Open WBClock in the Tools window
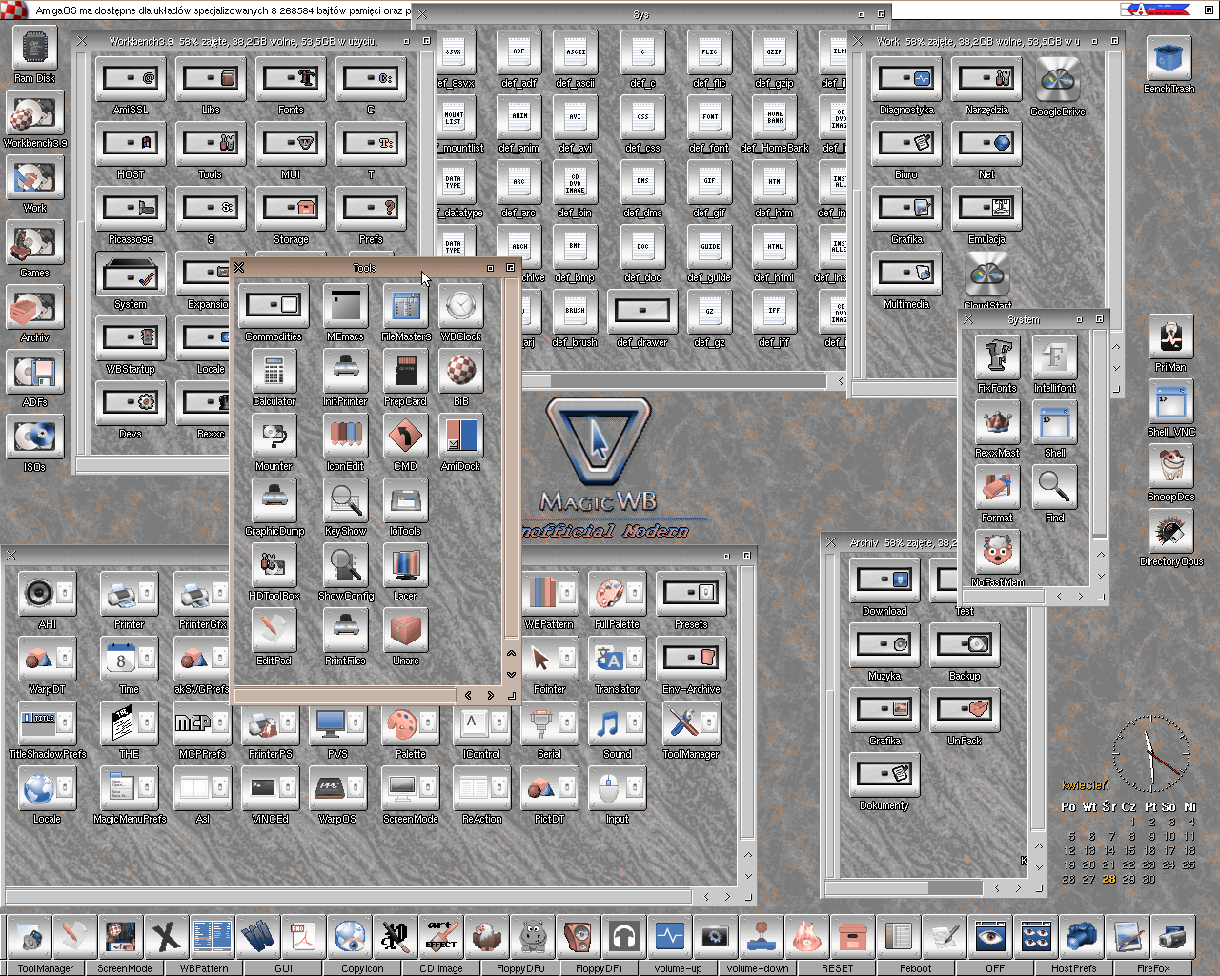The width and height of the screenshot is (1220, 976). [x=461, y=305]
